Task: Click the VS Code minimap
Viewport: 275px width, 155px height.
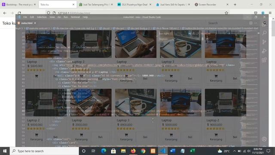Action: click(x=249, y=88)
